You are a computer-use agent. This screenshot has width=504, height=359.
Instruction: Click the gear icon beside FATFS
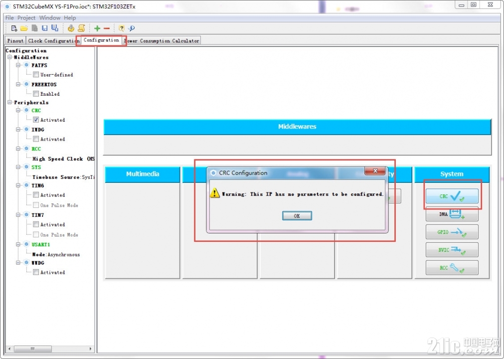pos(27,65)
